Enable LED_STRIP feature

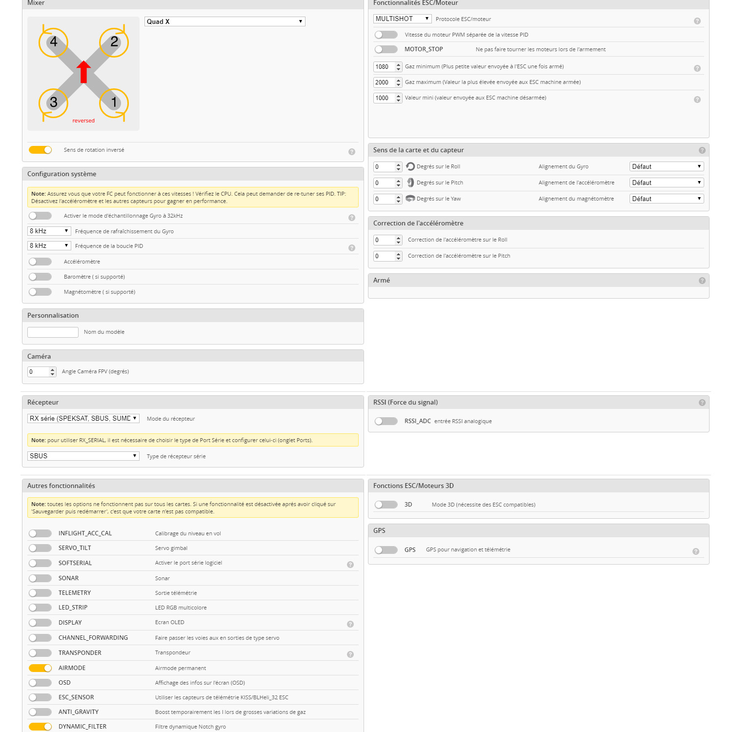40,608
